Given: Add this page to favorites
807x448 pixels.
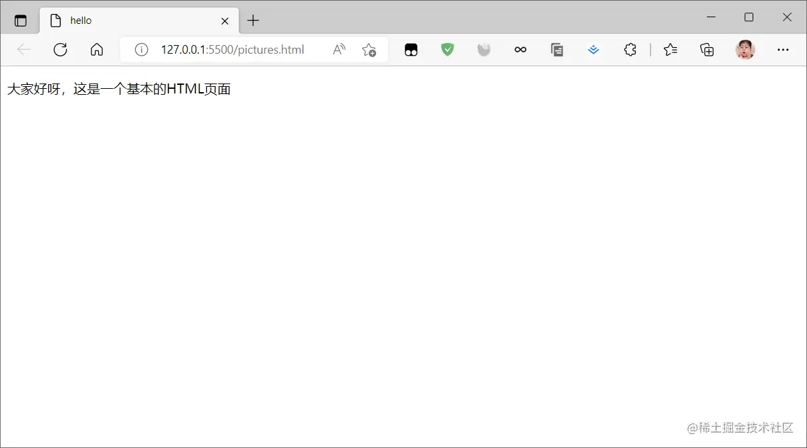Looking at the screenshot, I should (x=369, y=50).
